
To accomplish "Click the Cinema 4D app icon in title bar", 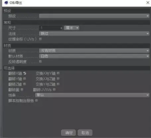I will click(x=6, y=3).
